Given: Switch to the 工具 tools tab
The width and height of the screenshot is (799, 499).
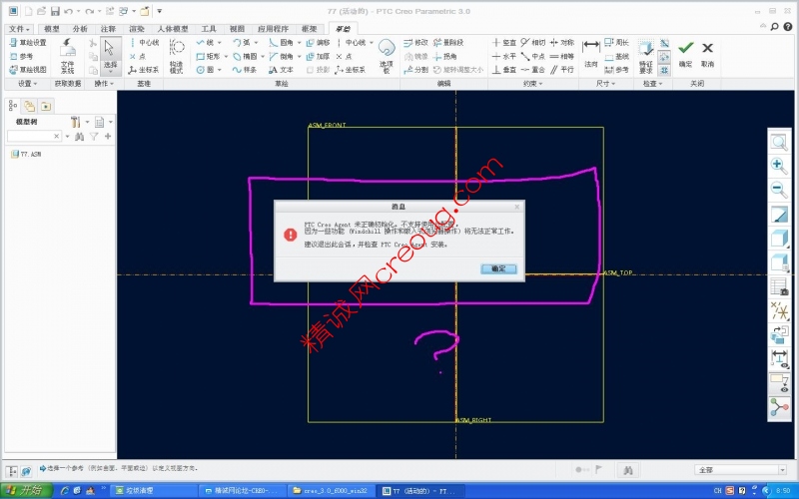Looking at the screenshot, I should [x=209, y=29].
